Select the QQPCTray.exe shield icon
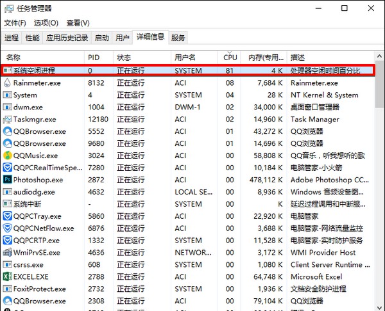 [x=7, y=216]
